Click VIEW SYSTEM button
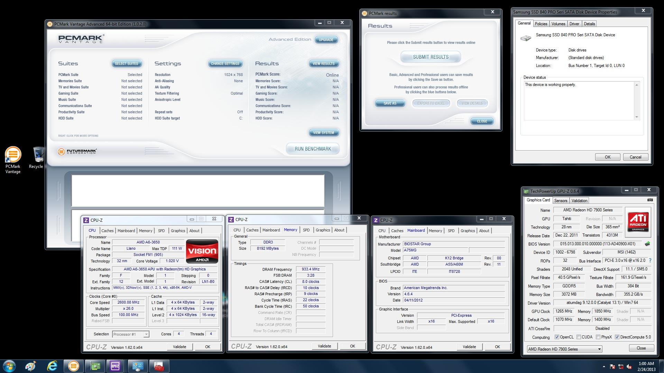This screenshot has width=664, height=373. click(323, 133)
